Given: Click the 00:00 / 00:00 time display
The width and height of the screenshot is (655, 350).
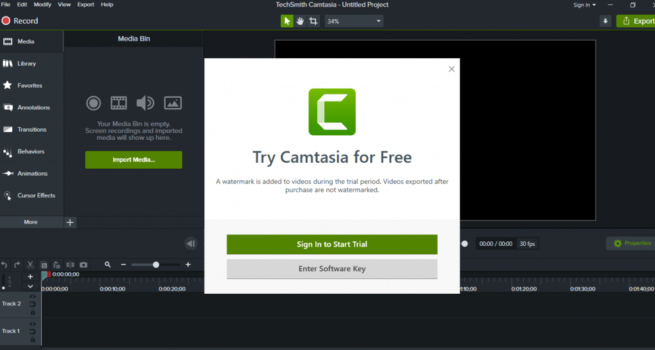Looking at the screenshot, I should (496, 243).
